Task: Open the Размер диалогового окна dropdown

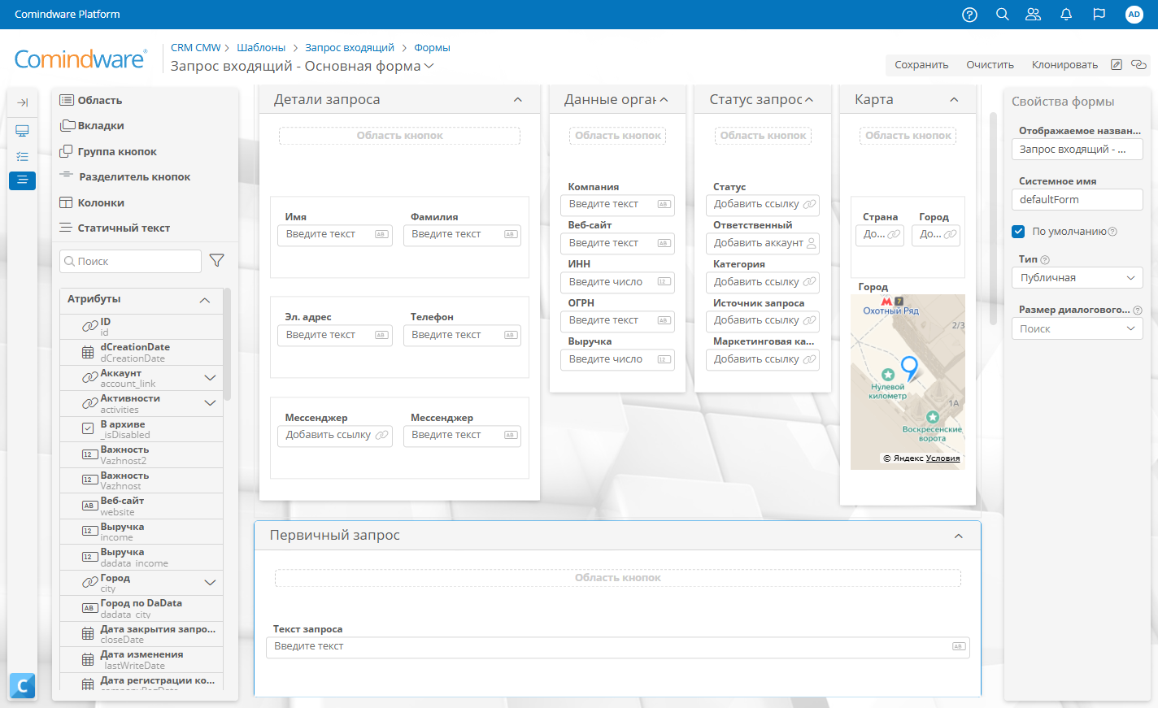Action: 1077,328
